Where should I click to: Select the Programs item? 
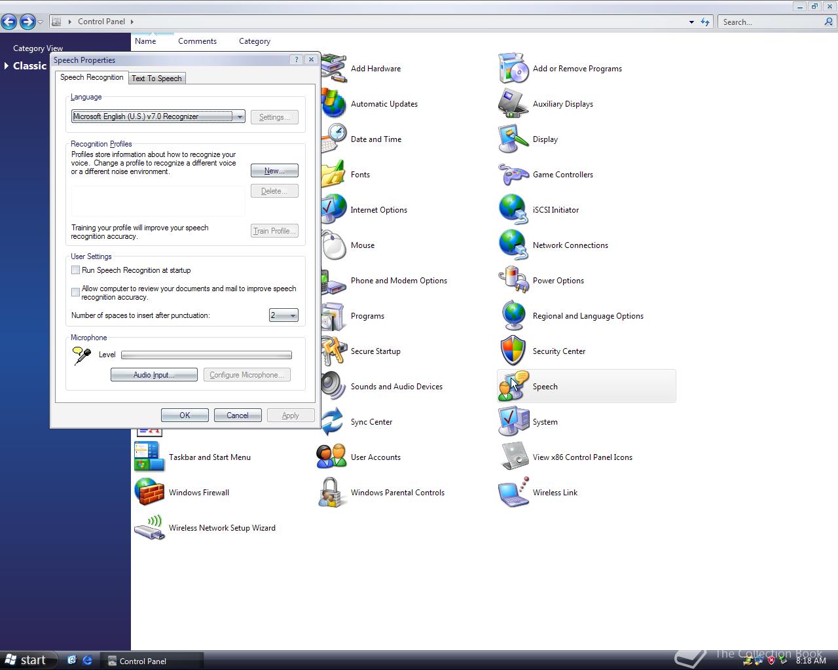point(367,316)
